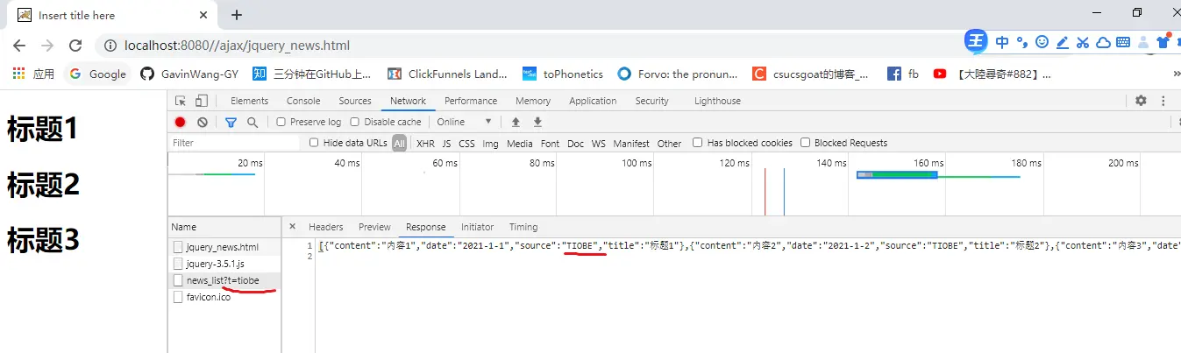Filter requests by XHR type
The image size is (1181, 353).
[425, 143]
